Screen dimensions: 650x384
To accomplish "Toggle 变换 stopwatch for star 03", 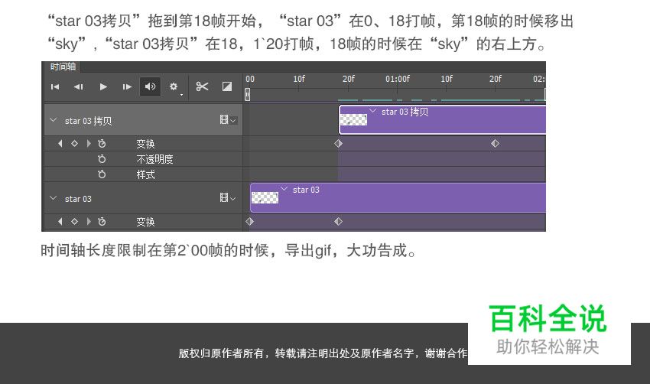I will click(x=102, y=221).
